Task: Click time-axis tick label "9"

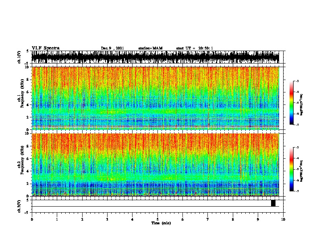Action: pos(258,219)
